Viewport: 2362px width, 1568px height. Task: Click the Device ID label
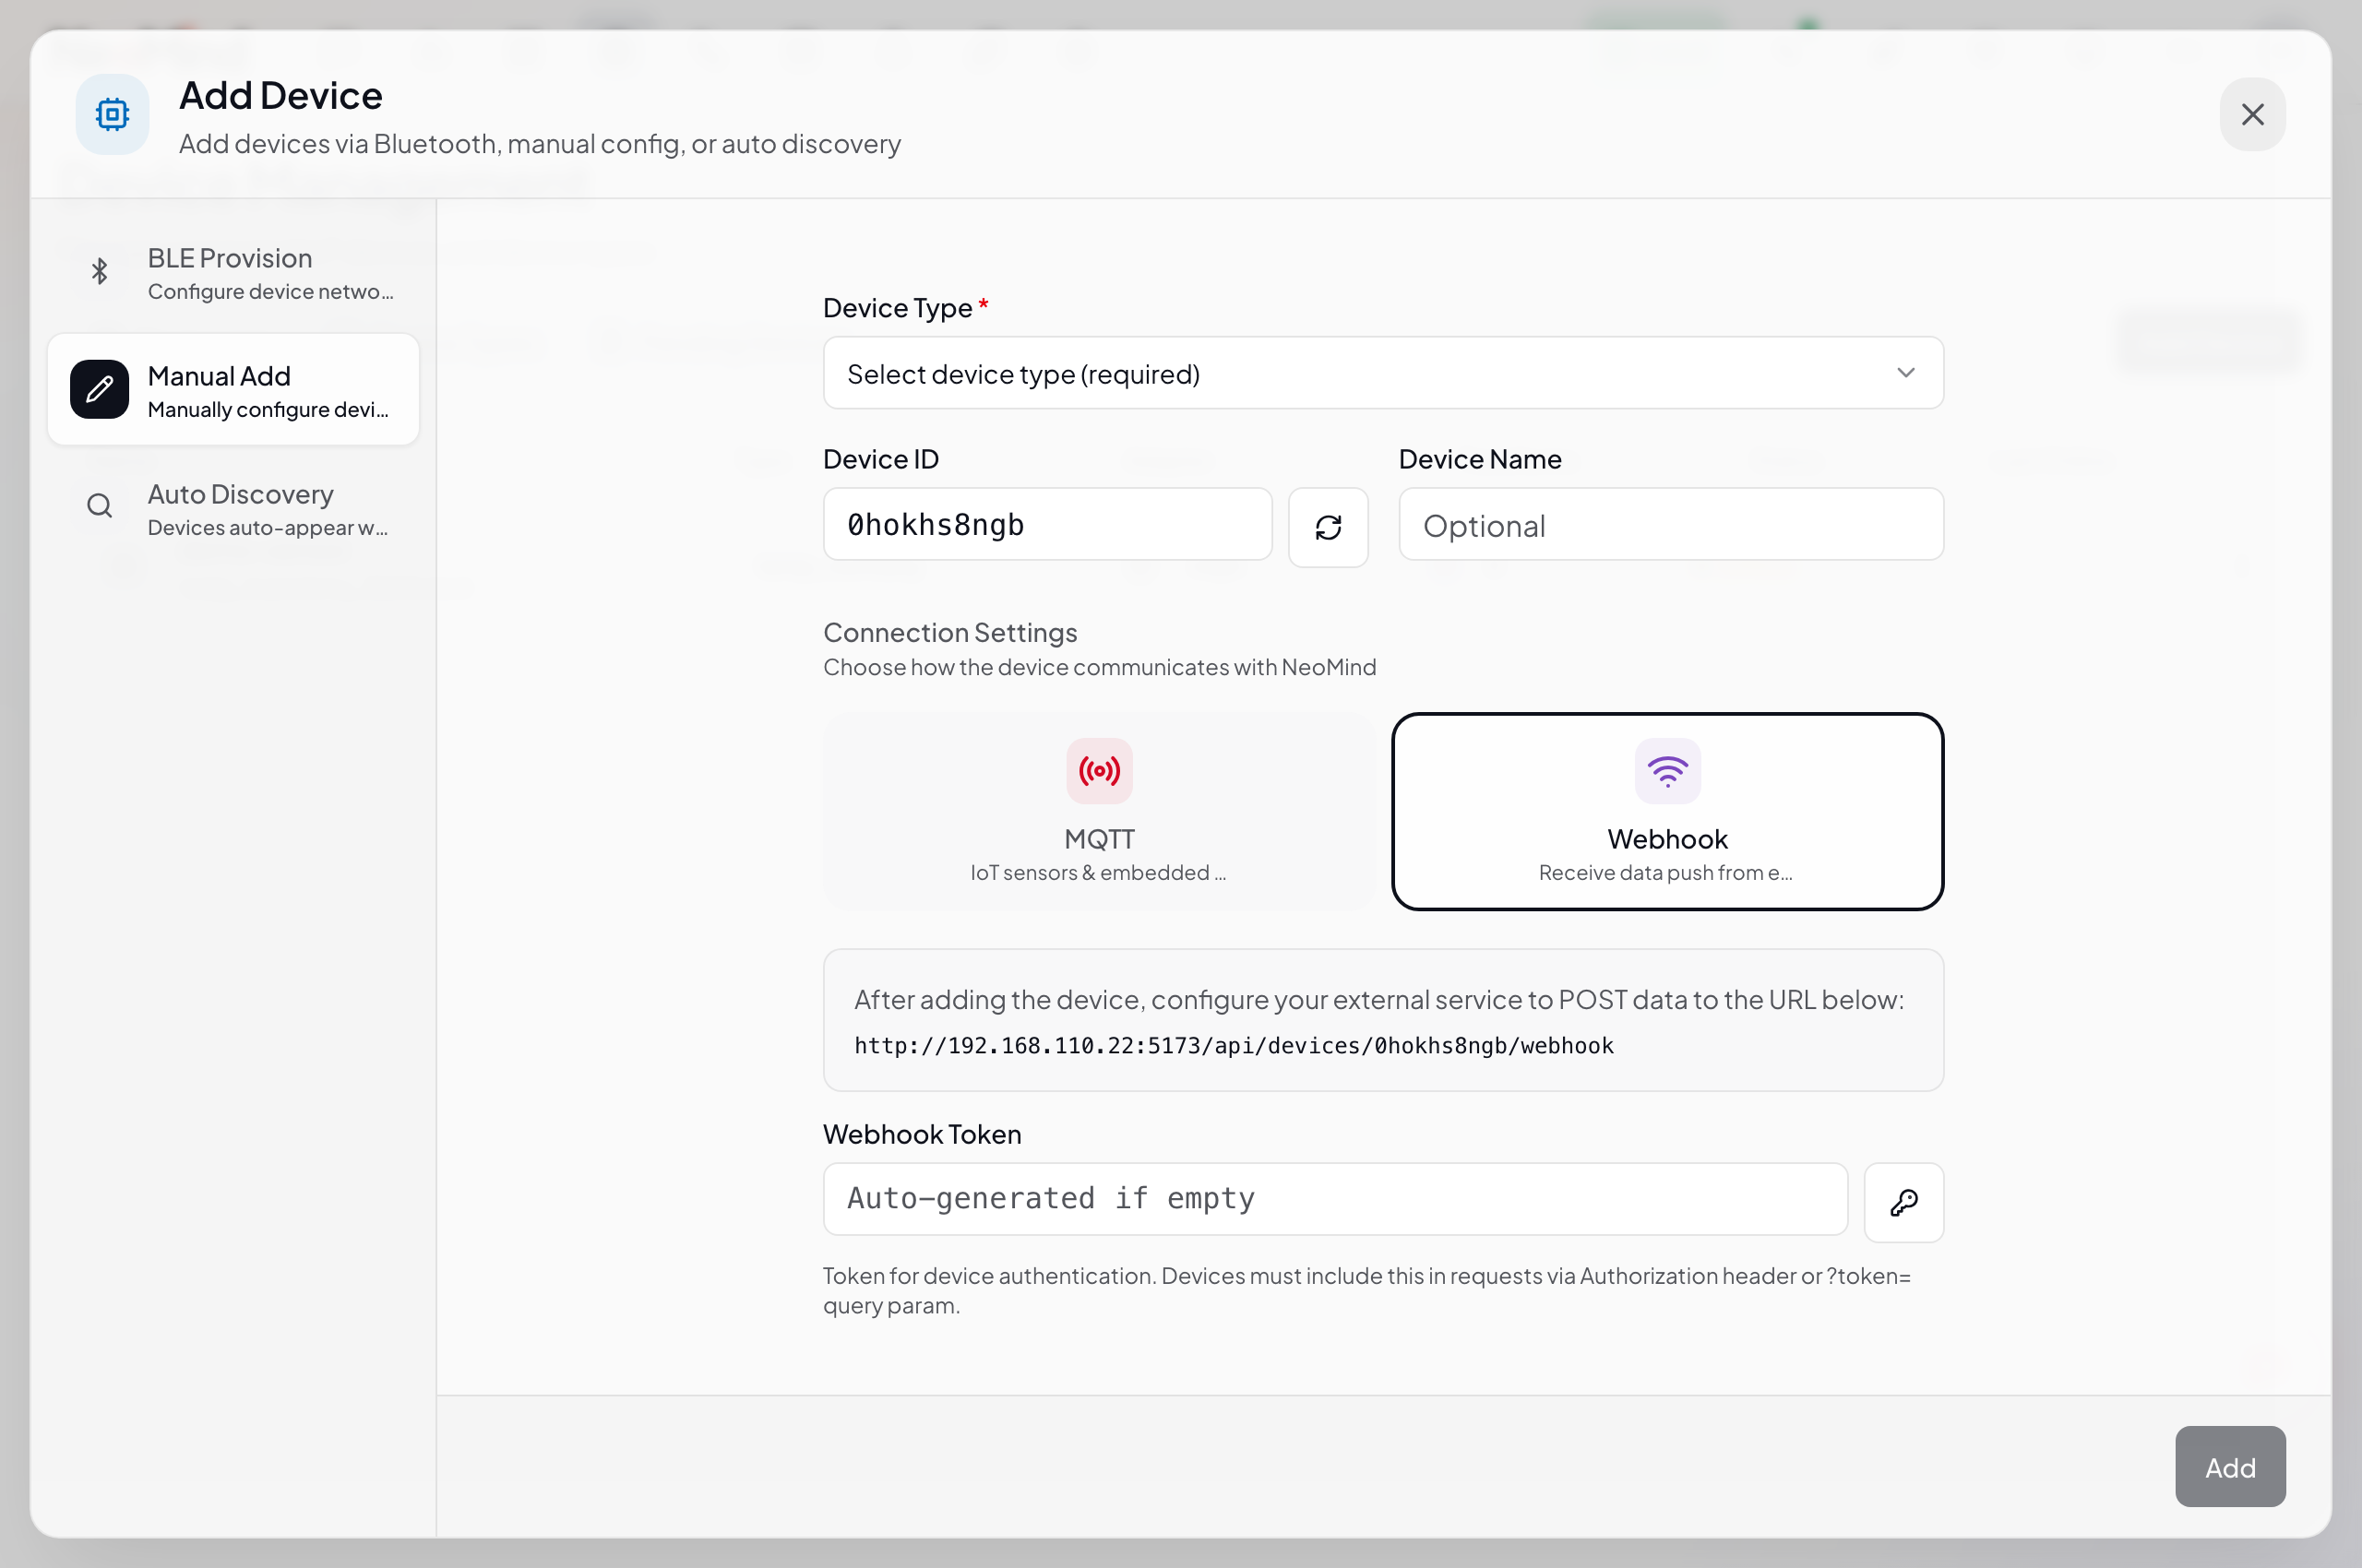coord(880,459)
